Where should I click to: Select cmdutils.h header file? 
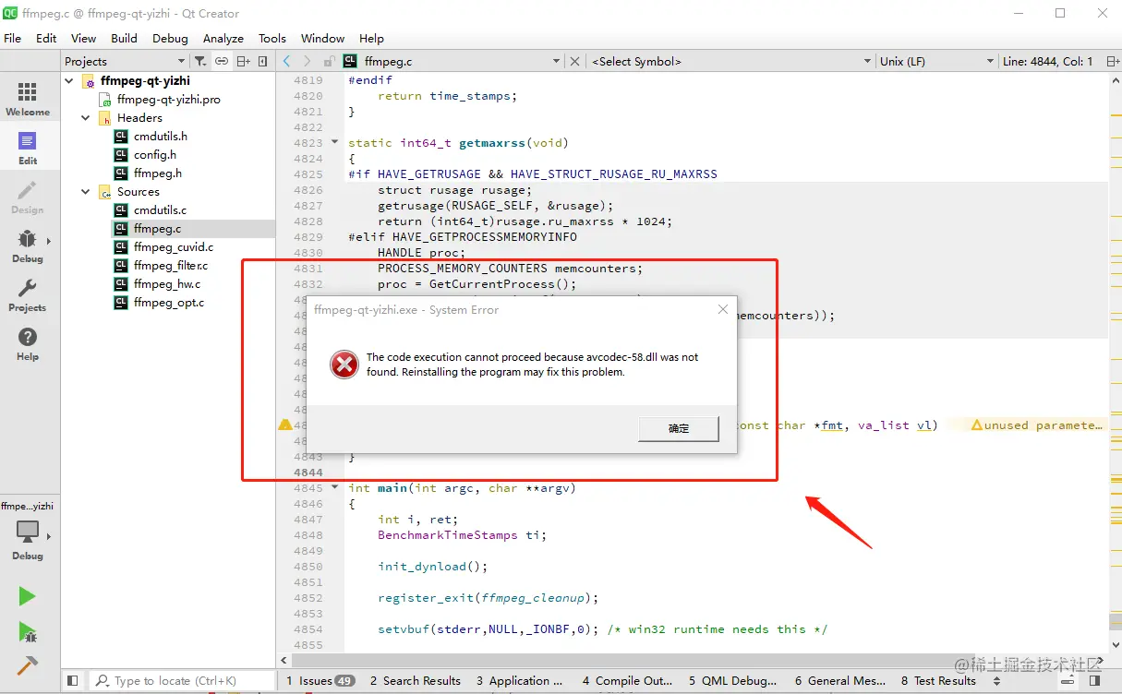pos(160,137)
